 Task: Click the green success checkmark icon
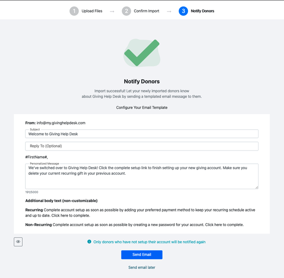[x=142, y=53]
